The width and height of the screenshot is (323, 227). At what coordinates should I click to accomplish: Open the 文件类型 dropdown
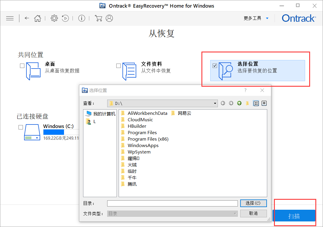click(172, 214)
